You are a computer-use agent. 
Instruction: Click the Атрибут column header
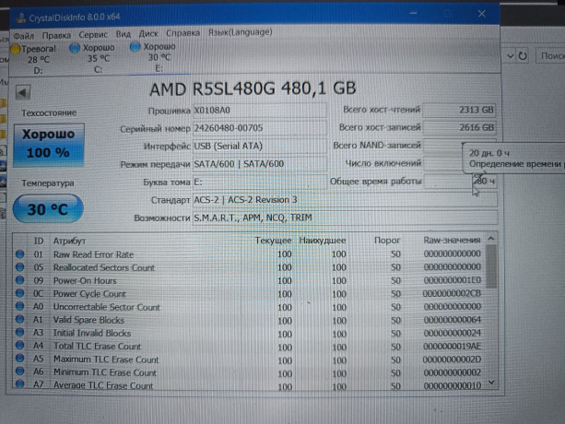point(69,241)
